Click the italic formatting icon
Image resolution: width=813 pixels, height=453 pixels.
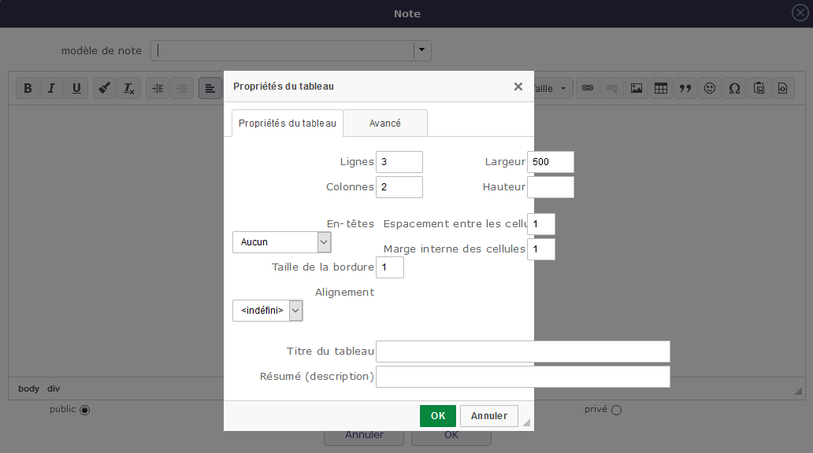tap(51, 88)
